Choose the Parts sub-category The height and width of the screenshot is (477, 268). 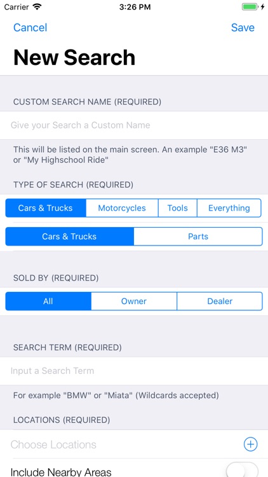coord(198,237)
